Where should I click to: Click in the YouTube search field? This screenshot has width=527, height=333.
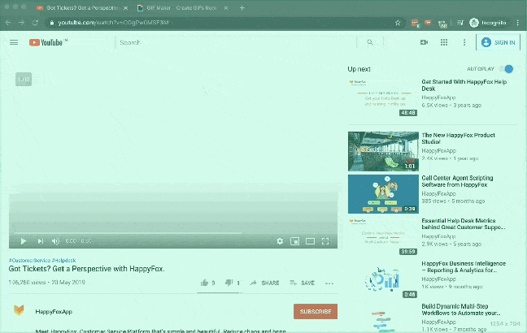235,42
